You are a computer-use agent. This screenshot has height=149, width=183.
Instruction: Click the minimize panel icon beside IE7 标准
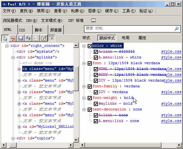tap(93, 21)
